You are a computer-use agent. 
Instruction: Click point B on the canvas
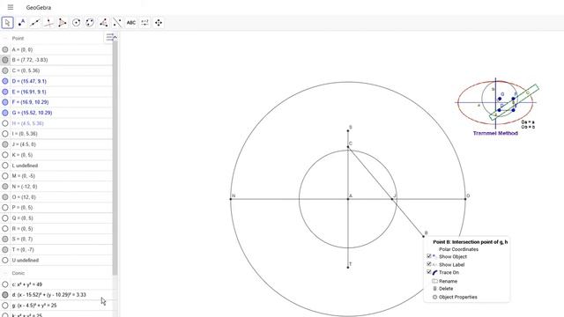(423, 236)
